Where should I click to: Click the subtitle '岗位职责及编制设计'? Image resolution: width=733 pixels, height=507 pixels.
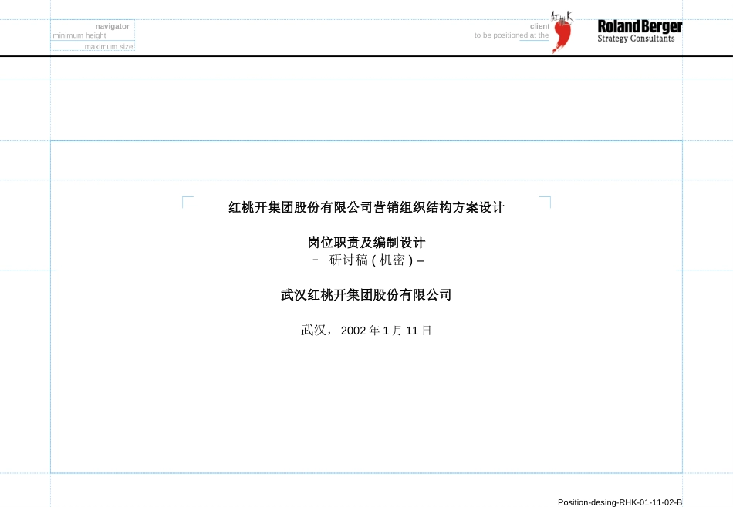click(x=366, y=243)
